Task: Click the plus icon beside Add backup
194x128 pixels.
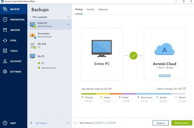Action: (31, 123)
